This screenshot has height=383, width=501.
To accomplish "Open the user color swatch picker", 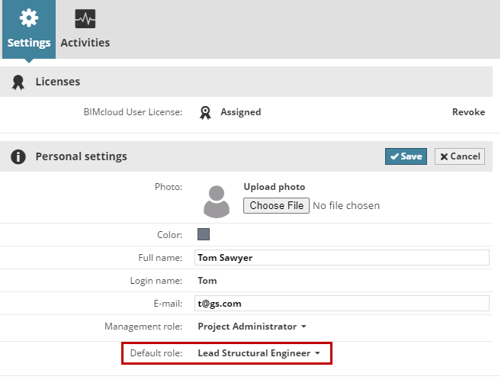I will [x=204, y=234].
